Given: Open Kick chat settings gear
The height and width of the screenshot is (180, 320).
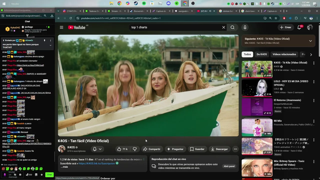Looking at the screenshot, I should point(42,175).
